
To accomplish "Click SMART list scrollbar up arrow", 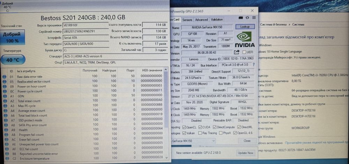I will tap(165, 70).
